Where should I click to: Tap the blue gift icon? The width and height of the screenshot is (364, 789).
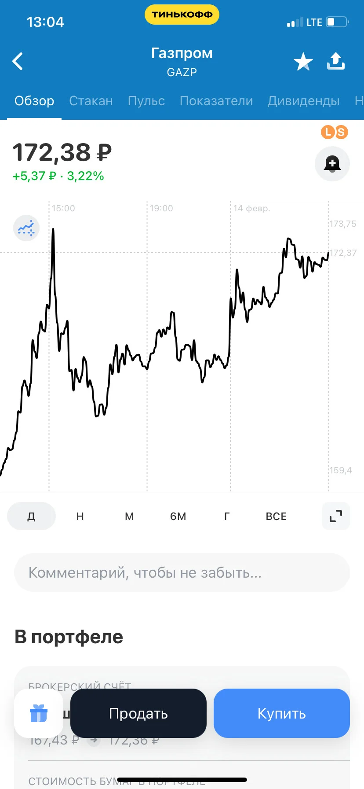(39, 713)
